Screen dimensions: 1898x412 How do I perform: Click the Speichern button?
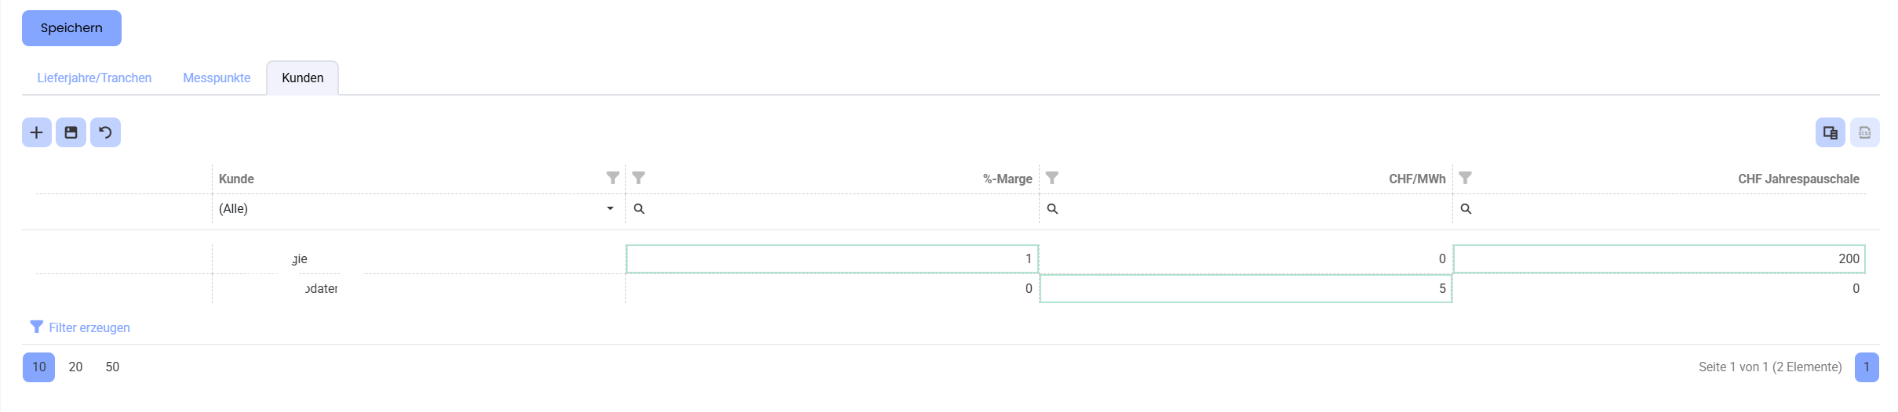tap(71, 28)
